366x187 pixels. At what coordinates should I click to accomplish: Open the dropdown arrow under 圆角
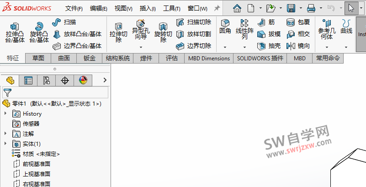click(x=225, y=47)
